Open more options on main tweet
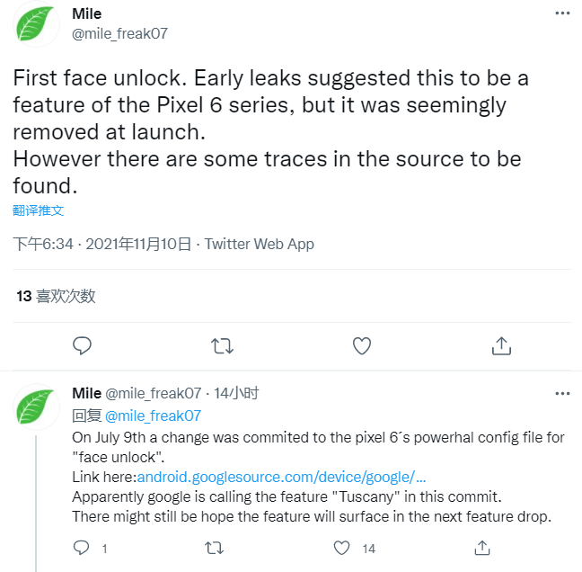 pyautogui.click(x=561, y=14)
